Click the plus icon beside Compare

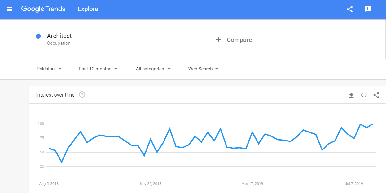(218, 40)
